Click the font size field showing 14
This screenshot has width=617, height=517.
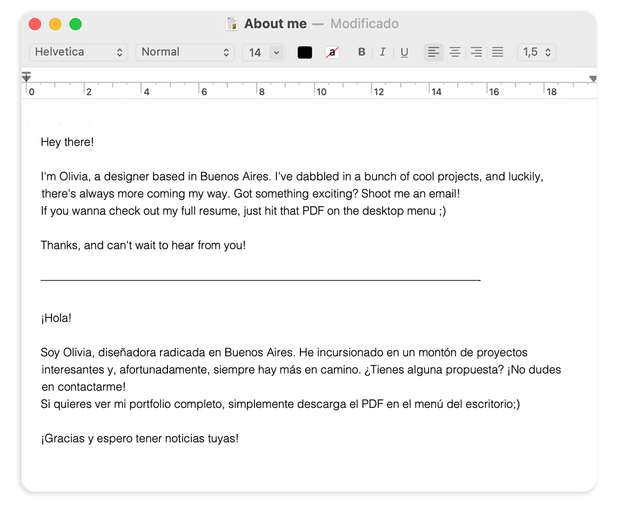256,52
